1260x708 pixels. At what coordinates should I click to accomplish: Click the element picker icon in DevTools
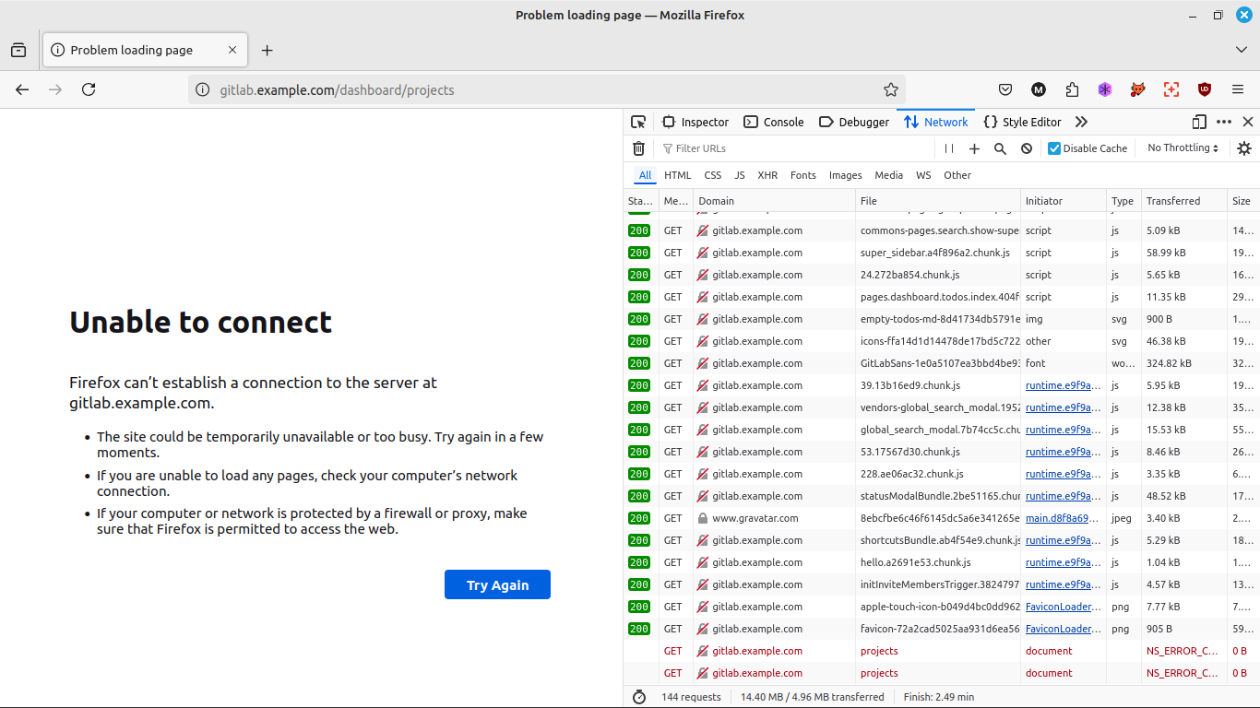click(638, 122)
